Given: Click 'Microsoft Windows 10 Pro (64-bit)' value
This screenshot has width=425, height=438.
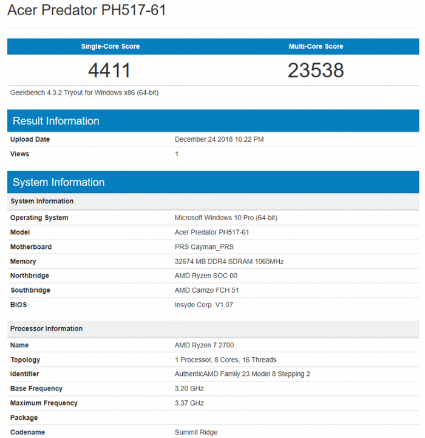Looking at the screenshot, I should tap(226, 218).
